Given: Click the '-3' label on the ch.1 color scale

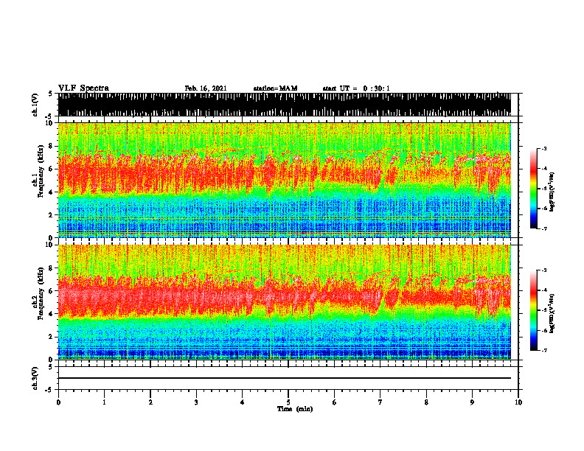Looking at the screenshot, I should (x=544, y=148).
